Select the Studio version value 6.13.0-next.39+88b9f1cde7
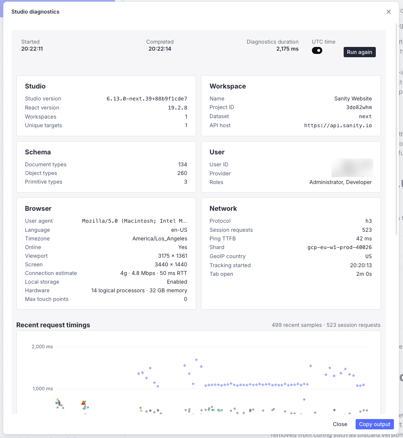 point(147,99)
